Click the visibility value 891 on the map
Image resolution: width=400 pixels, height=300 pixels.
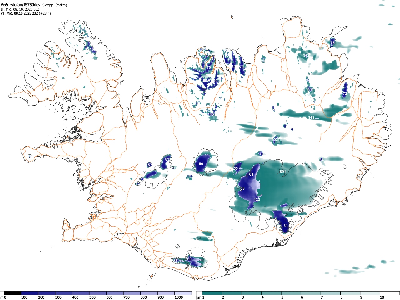coord(283,172)
